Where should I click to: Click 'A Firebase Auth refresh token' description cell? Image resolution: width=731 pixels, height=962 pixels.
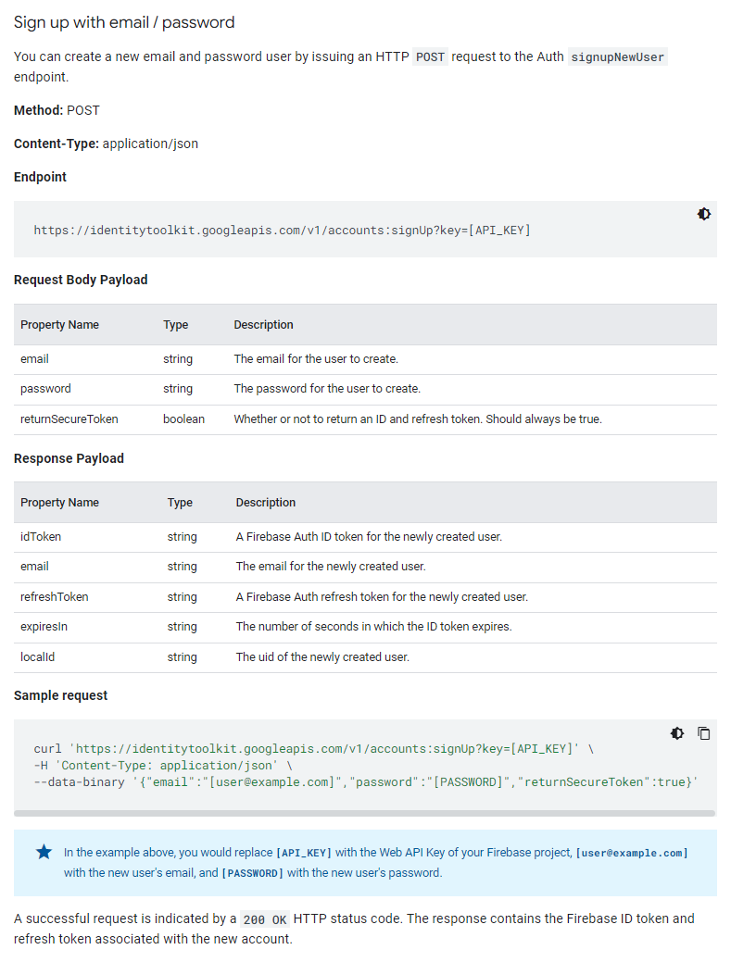[x=382, y=597]
